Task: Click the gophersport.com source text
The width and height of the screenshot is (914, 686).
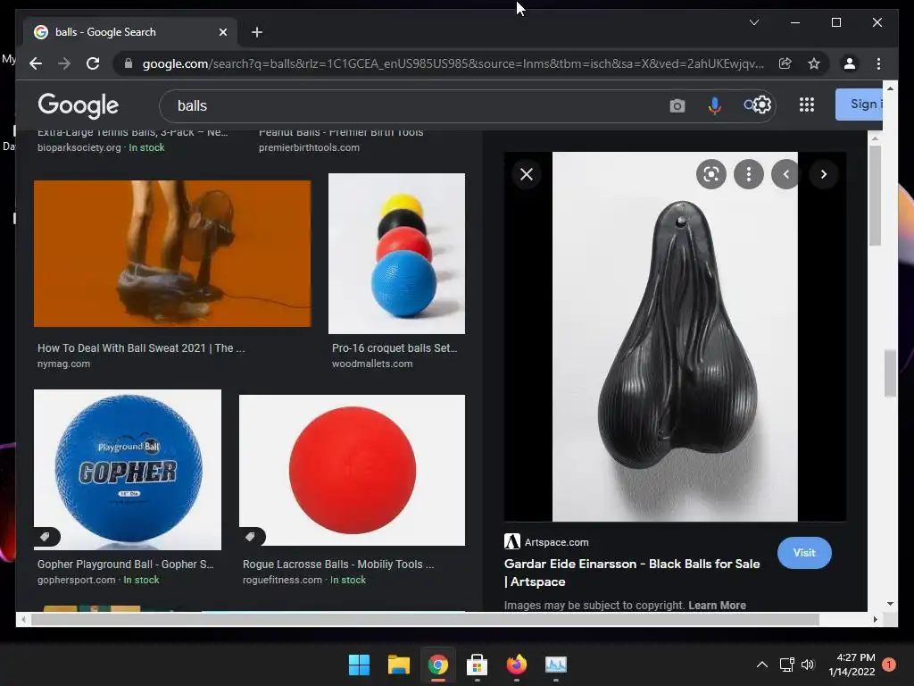Action: click(77, 580)
